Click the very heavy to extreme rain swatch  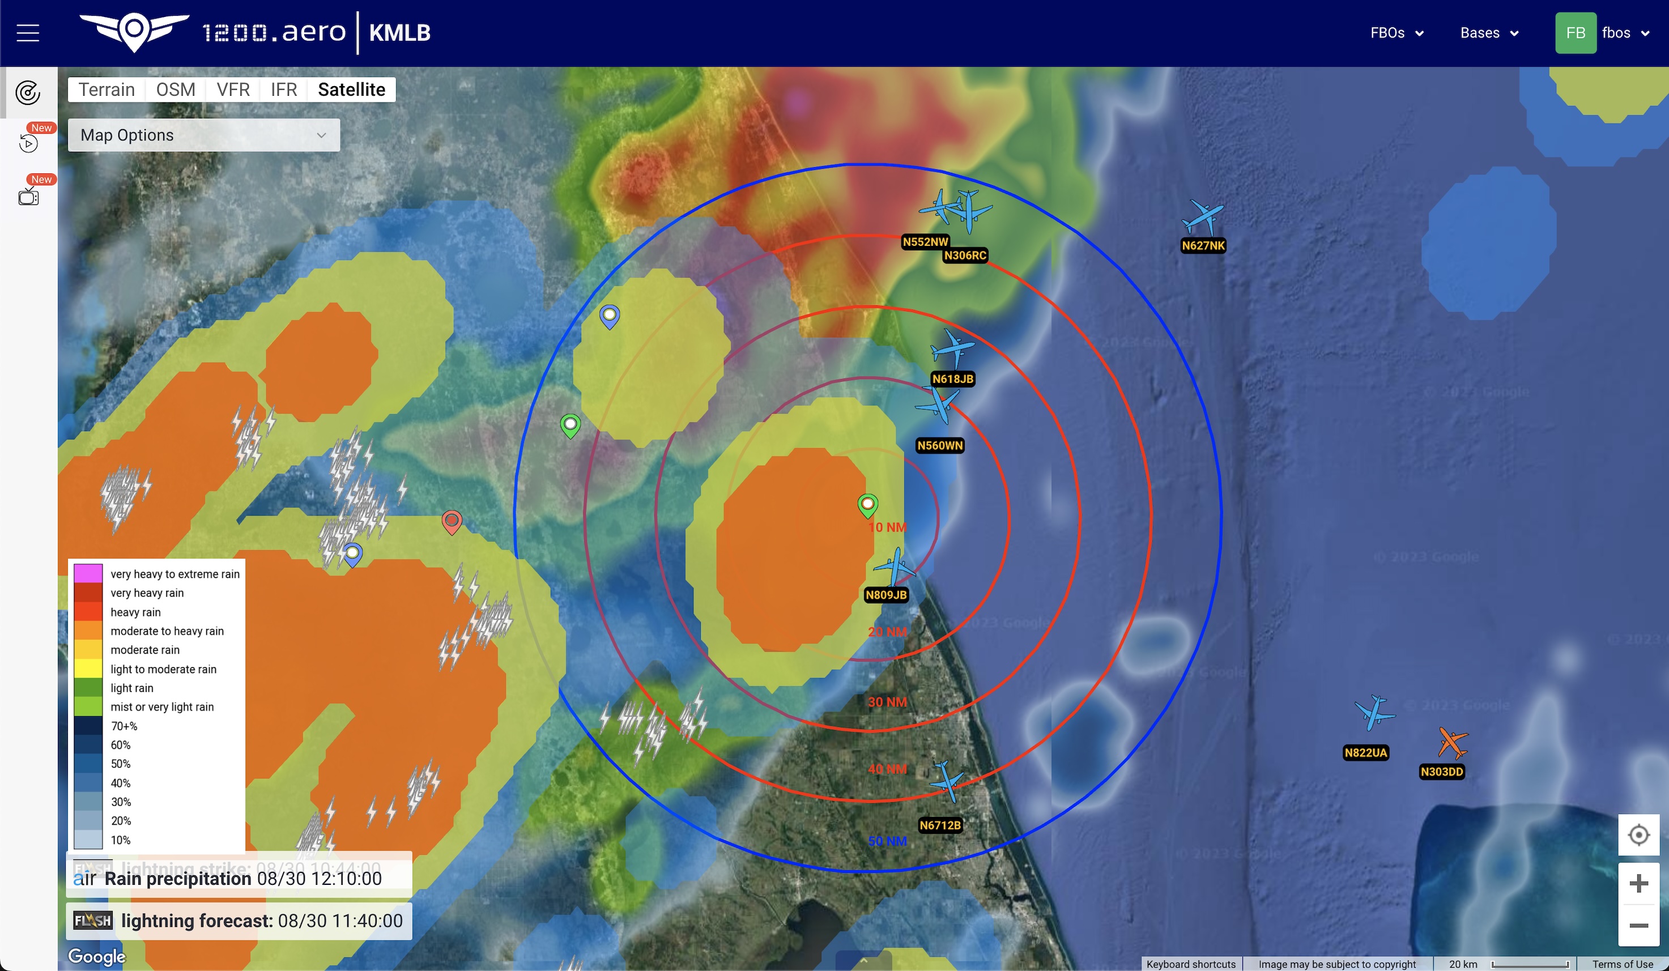click(88, 573)
